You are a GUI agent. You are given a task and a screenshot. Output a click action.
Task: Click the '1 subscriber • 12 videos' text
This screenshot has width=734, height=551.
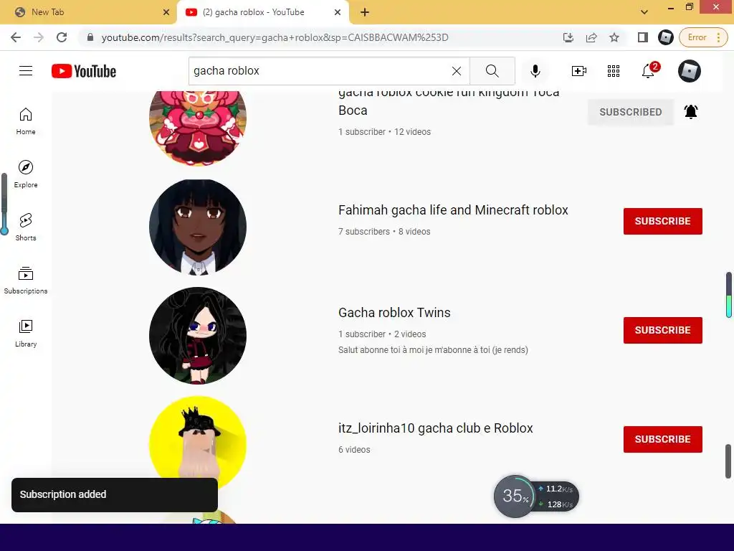[384, 132]
